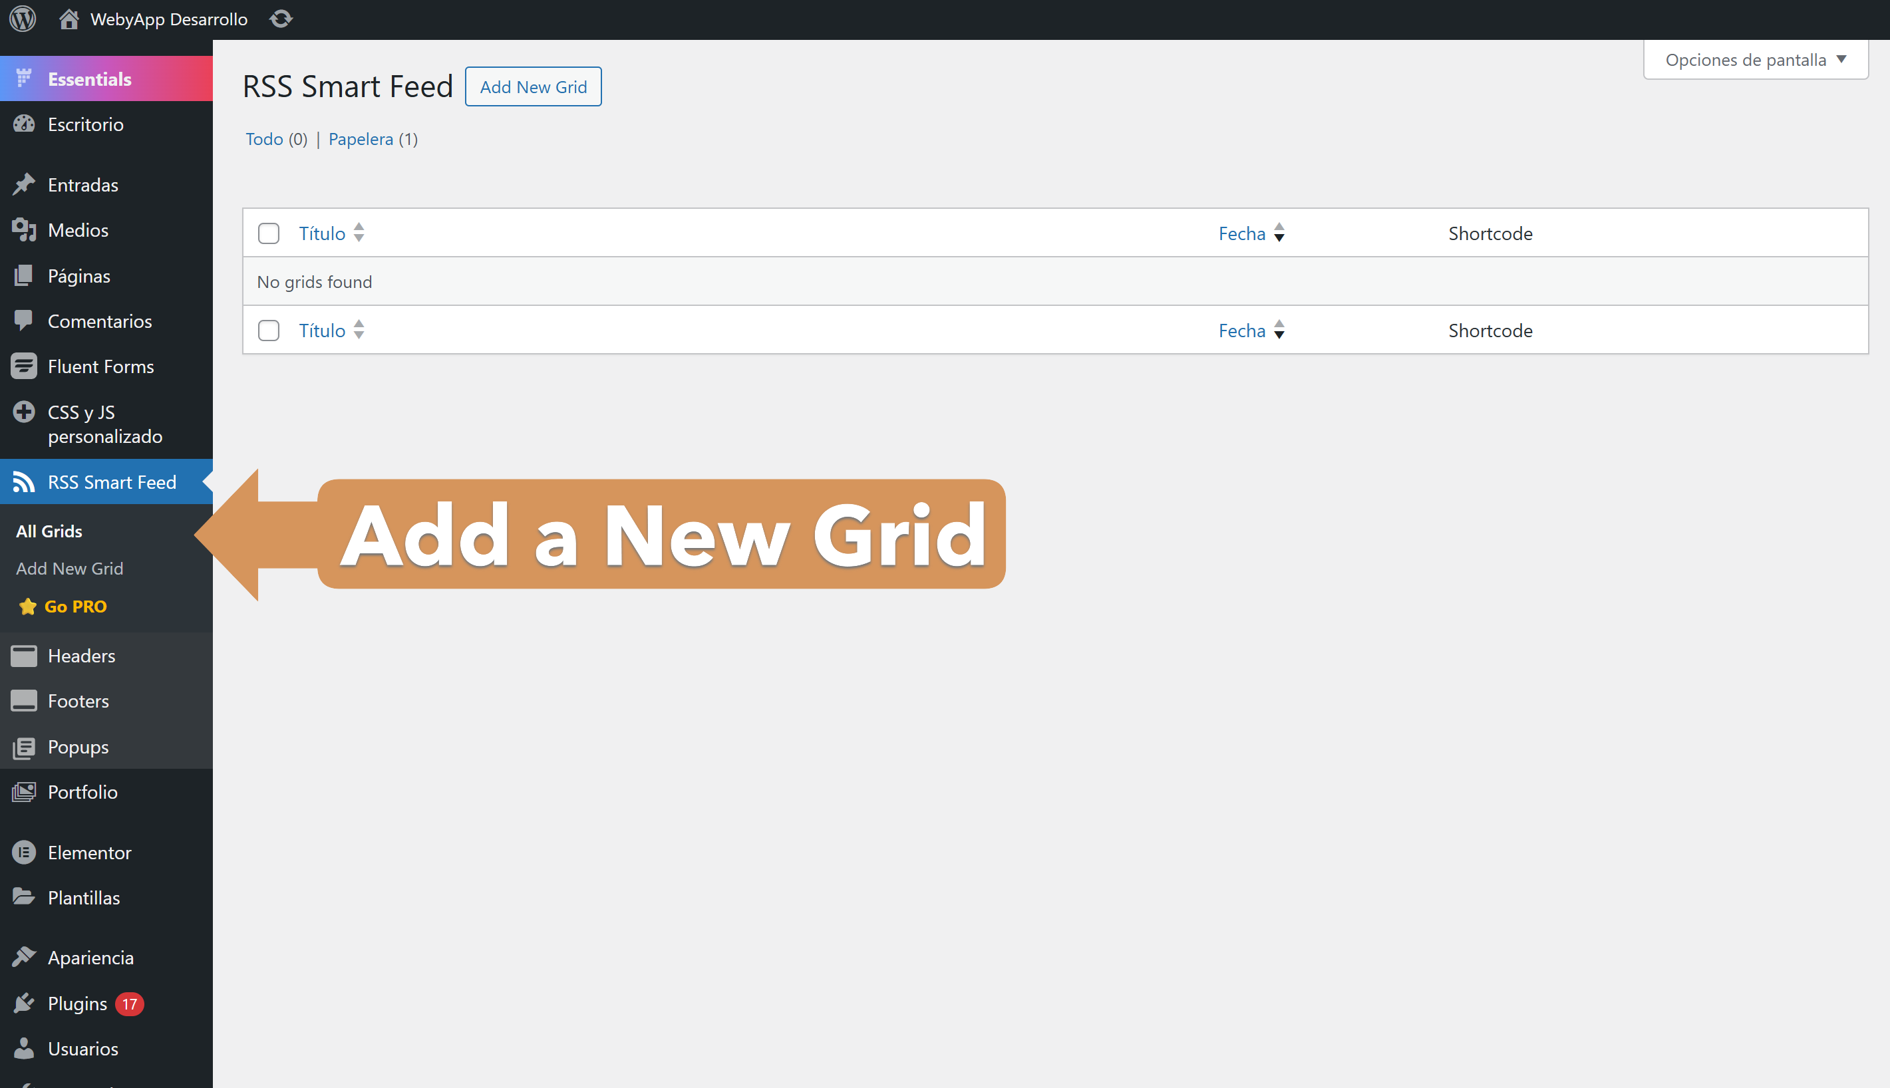Click the Portfolio icon in the sidebar
Screen dimensions: 1890x1088
click(x=24, y=792)
